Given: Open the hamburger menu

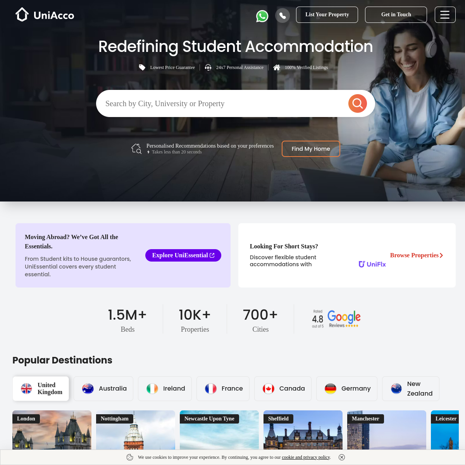Looking at the screenshot, I should 445,15.
